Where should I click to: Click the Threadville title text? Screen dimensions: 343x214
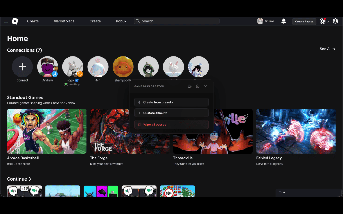pos(183,158)
